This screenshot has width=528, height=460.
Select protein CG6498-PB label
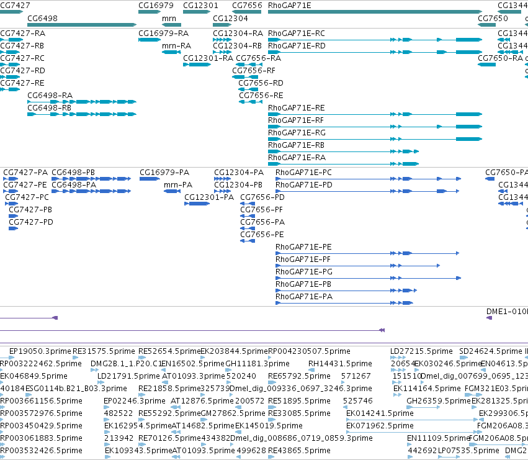(x=73, y=173)
